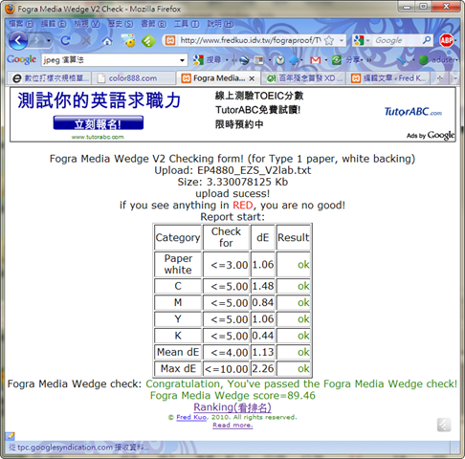The image size is (465, 459).
Task: Open the search engine selector dropdown
Action: coord(361,40)
